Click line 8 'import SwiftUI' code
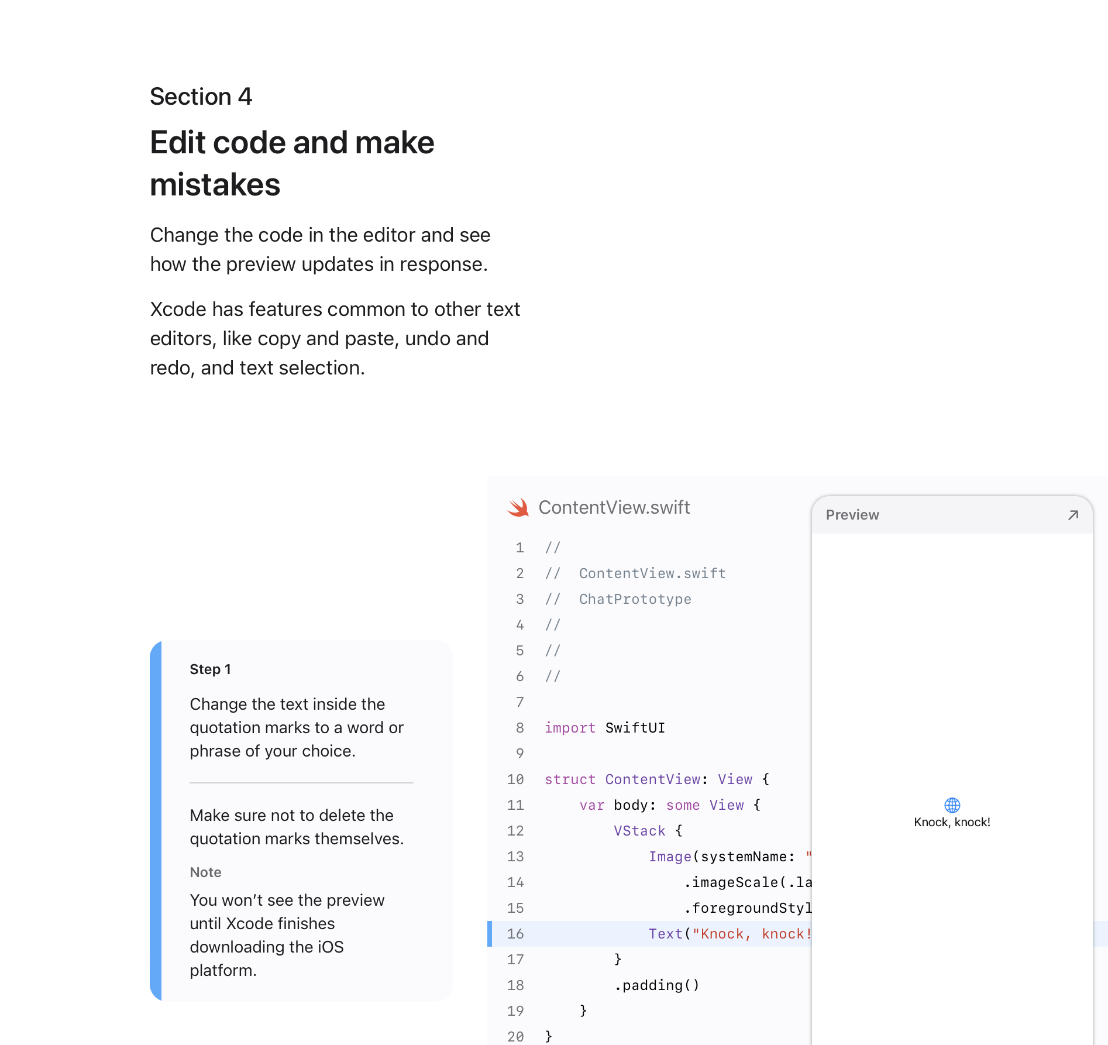 (605, 728)
